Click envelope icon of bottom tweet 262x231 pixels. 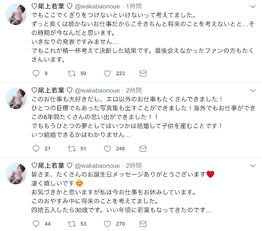point(143,224)
